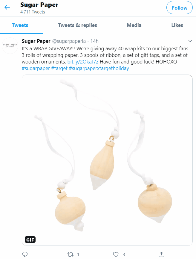This screenshot has width=196, height=259.
Task: Retweet the Sugar Paper giveaway tweet
Action: (71, 255)
